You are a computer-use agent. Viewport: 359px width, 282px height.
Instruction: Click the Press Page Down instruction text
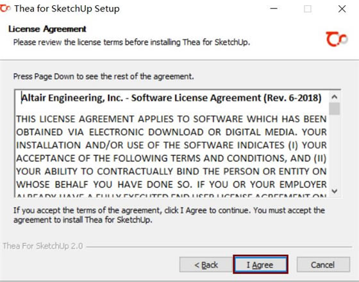click(103, 76)
